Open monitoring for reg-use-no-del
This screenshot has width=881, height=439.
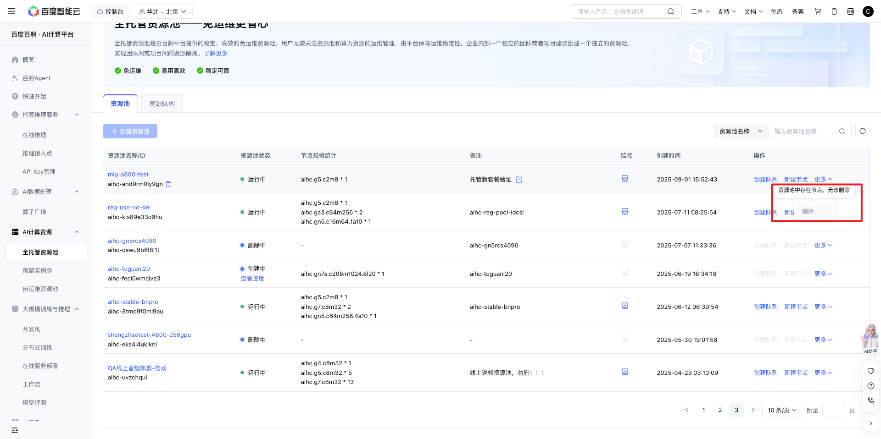625,211
